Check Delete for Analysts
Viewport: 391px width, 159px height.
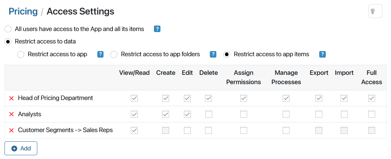click(208, 115)
